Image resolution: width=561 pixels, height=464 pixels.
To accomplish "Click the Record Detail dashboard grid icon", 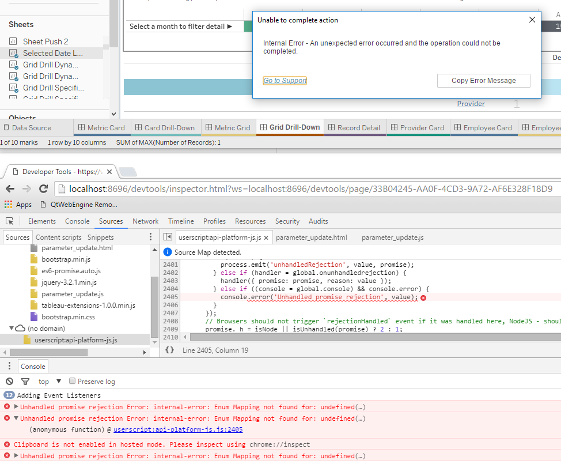I will pos(331,127).
